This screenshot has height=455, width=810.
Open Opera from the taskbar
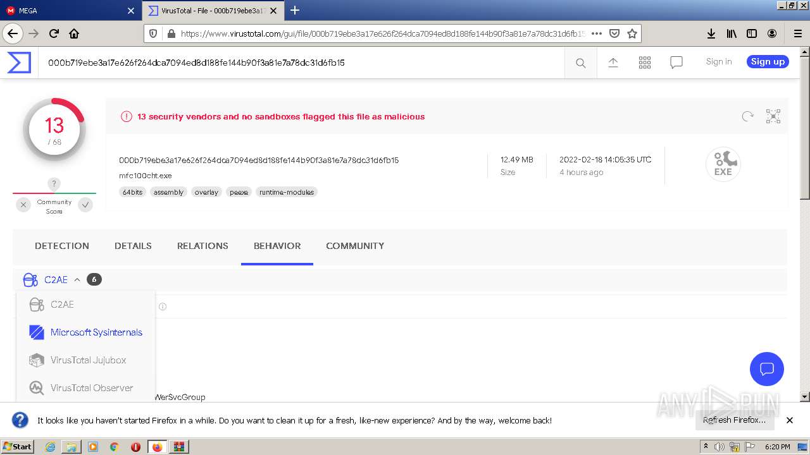(135, 447)
